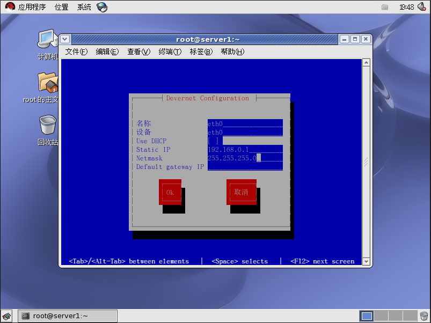Switch to the third workspace
431x323 pixels.
click(x=395, y=316)
